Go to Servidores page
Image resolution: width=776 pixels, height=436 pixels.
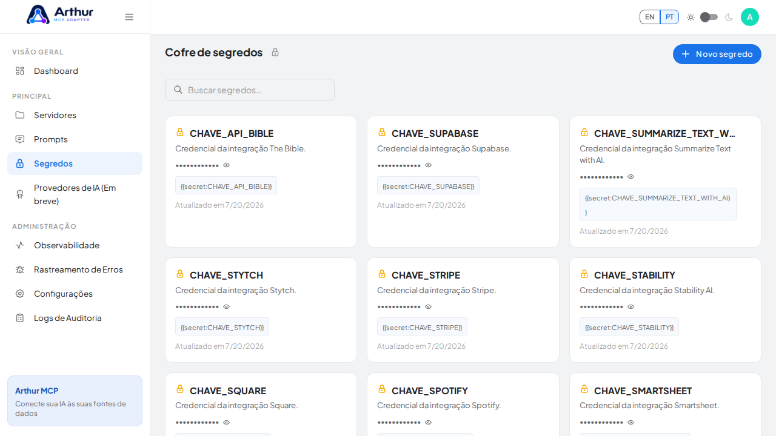tap(75, 115)
